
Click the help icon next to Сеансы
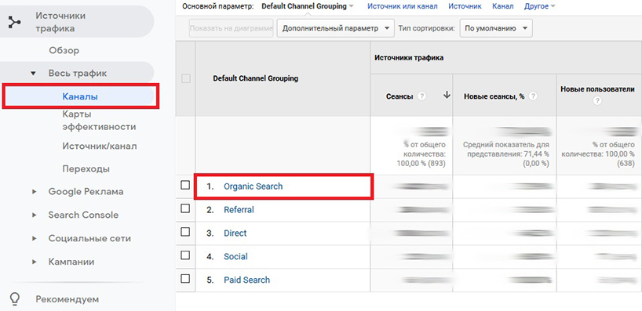(x=422, y=96)
